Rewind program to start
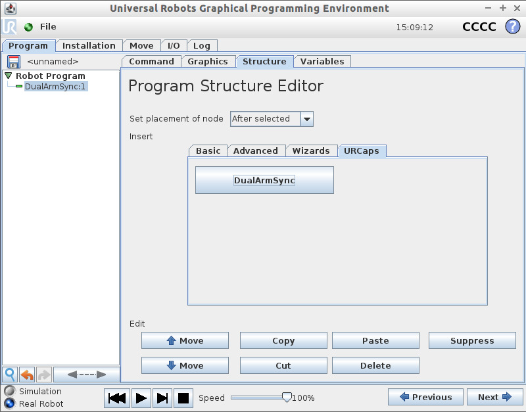 point(117,398)
